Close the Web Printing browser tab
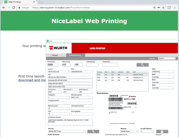 [x=34, y=2]
